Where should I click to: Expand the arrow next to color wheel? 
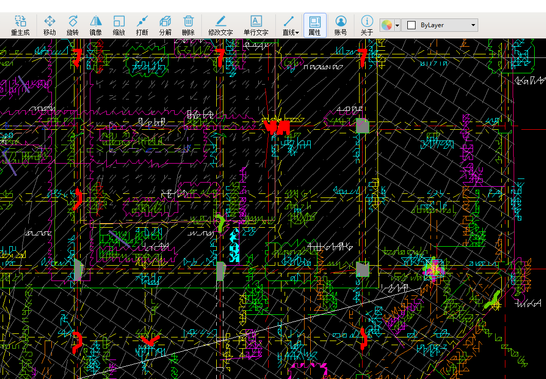tap(397, 25)
